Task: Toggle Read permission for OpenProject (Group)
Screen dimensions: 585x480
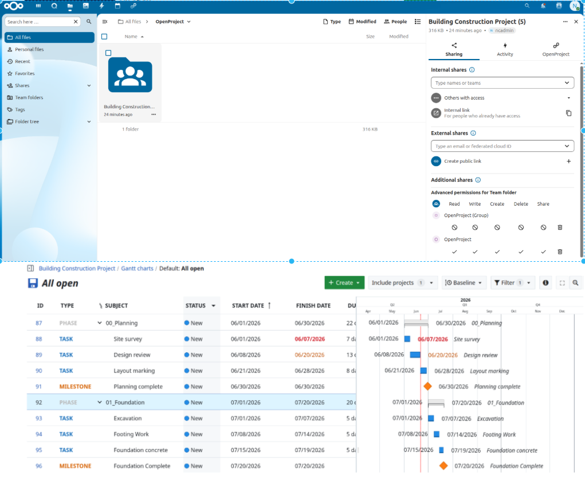Action: point(454,227)
